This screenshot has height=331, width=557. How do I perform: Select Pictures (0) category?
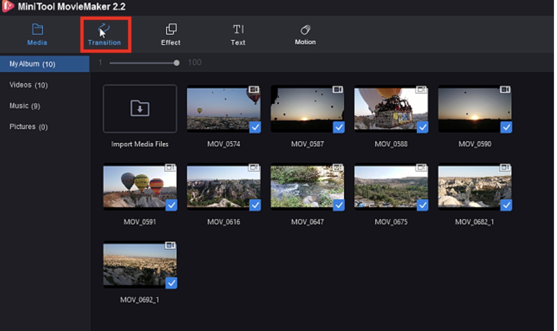point(29,127)
